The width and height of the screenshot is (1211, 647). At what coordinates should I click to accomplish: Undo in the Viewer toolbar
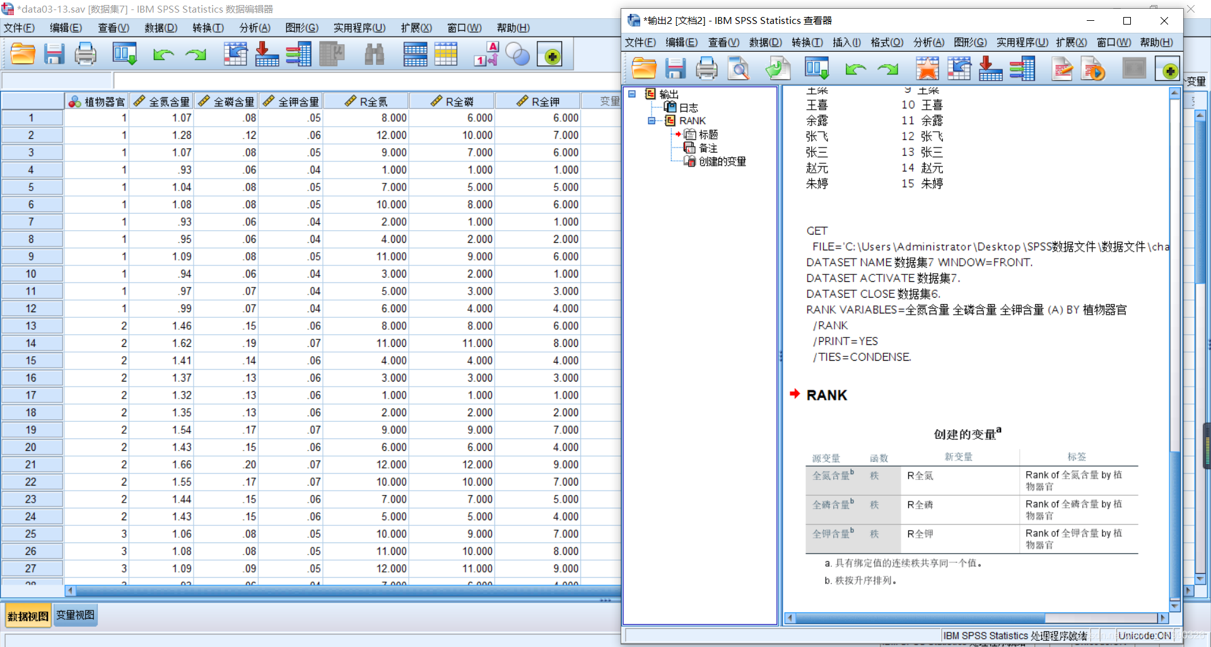click(855, 68)
